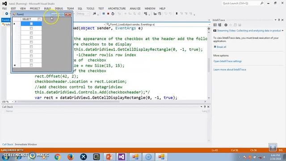Screen dimensions: 286x161
Task: Switch to the Immediate Window tab
Action: click(x=26, y=144)
